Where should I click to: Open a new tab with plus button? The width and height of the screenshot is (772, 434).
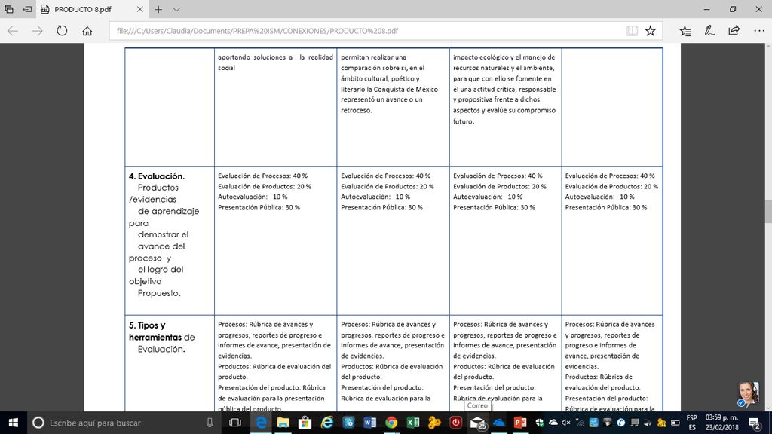158,9
